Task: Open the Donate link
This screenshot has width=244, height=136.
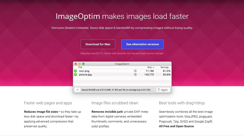Action: 159,53
